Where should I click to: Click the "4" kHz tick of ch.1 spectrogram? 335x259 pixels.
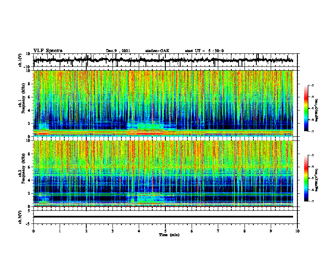(29, 110)
